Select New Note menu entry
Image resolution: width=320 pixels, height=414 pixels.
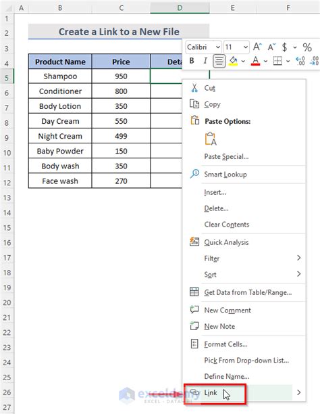pos(244,326)
